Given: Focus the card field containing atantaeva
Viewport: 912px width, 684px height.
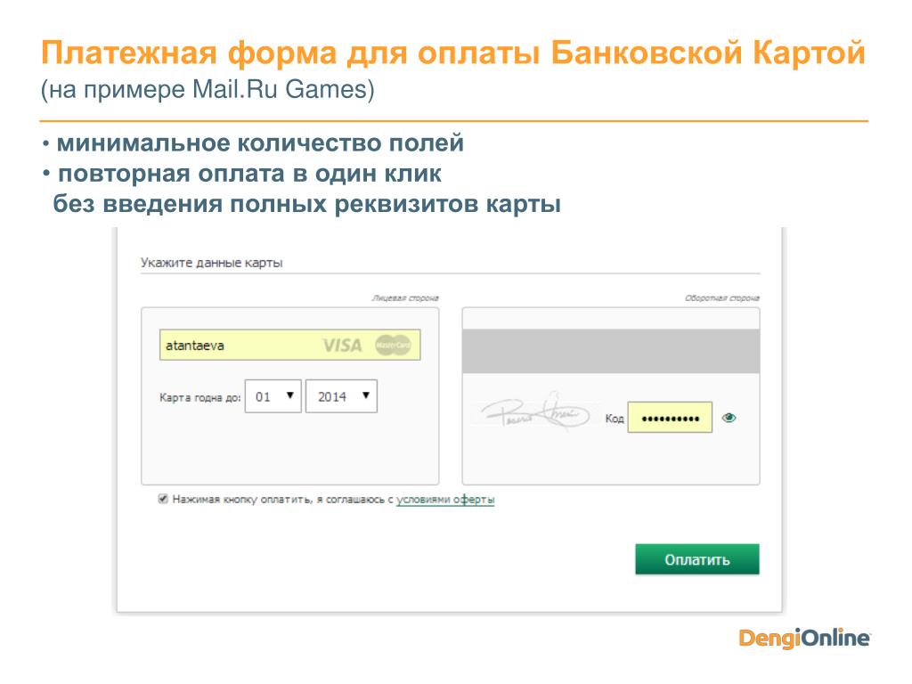Looking at the screenshot, I should click(289, 345).
